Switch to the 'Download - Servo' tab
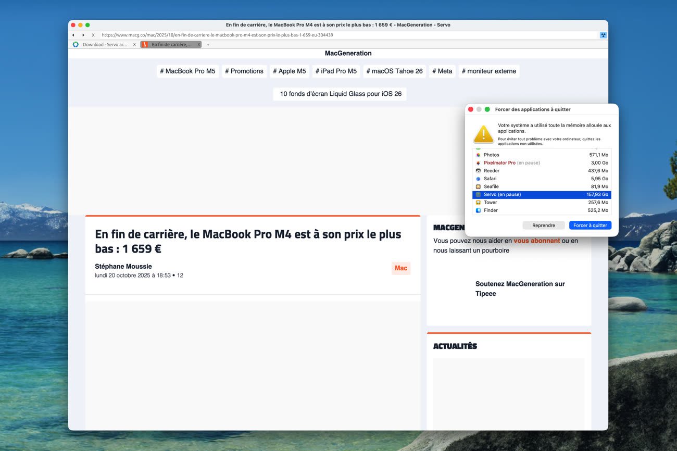This screenshot has height=451, width=677. (104, 45)
